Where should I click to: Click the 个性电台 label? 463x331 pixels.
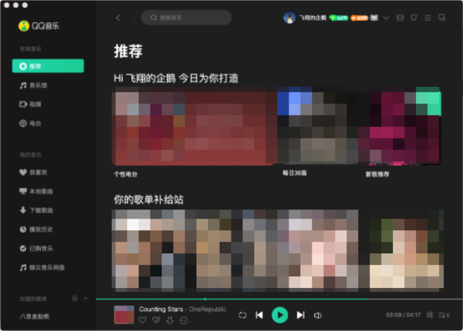(x=126, y=174)
